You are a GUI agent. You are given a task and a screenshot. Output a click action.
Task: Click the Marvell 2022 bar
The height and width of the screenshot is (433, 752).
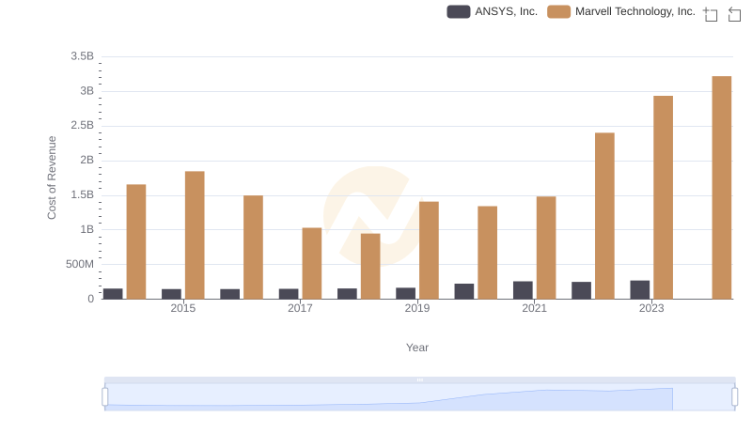pos(604,215)
